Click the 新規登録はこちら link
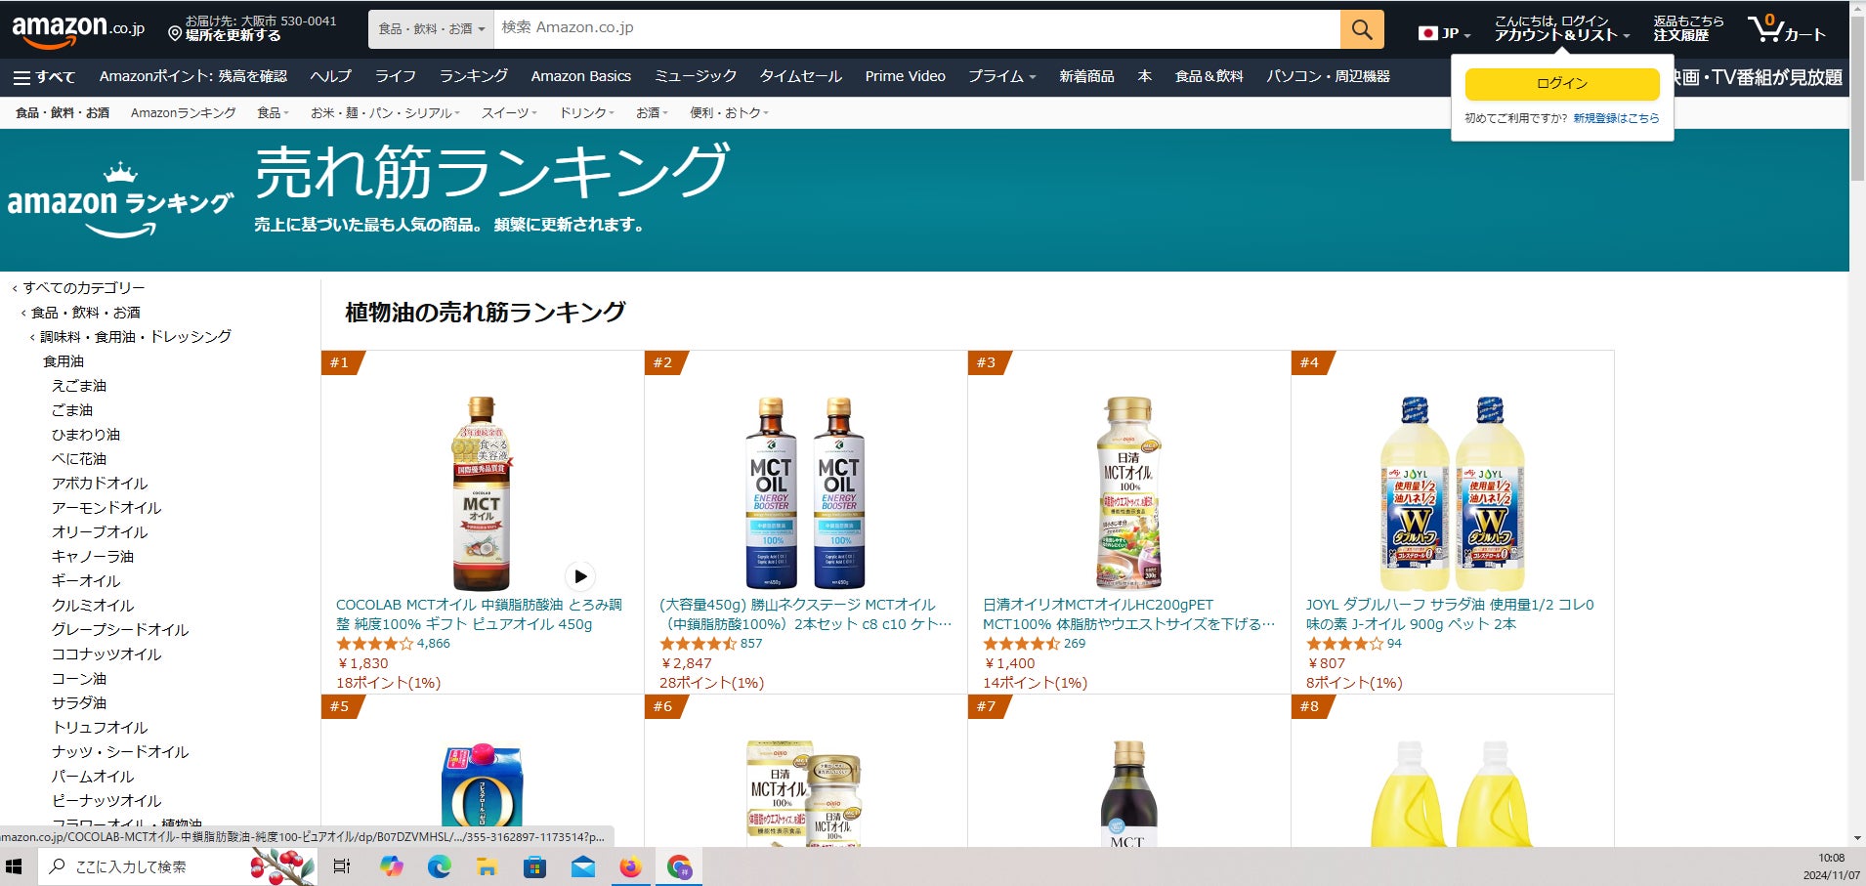Viewport: 1866px width, 886px height. (x=1616, y=118)
